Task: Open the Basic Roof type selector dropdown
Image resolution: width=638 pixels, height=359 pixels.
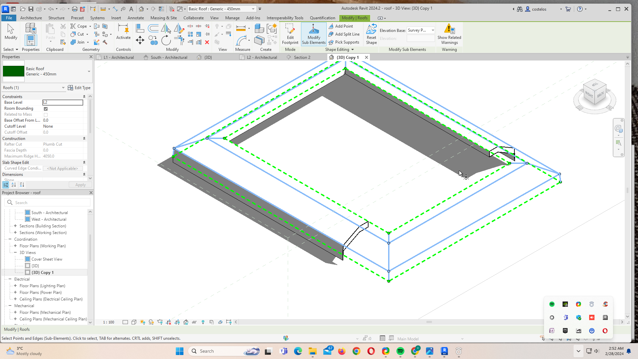Action: [254, 9]
